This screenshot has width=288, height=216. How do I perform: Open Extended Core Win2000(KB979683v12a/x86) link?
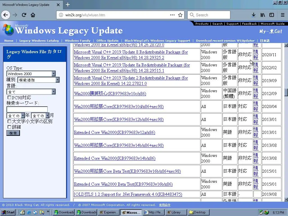[114, 132]
